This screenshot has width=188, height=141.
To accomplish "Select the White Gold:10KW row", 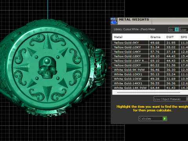I will click(150, 79).
